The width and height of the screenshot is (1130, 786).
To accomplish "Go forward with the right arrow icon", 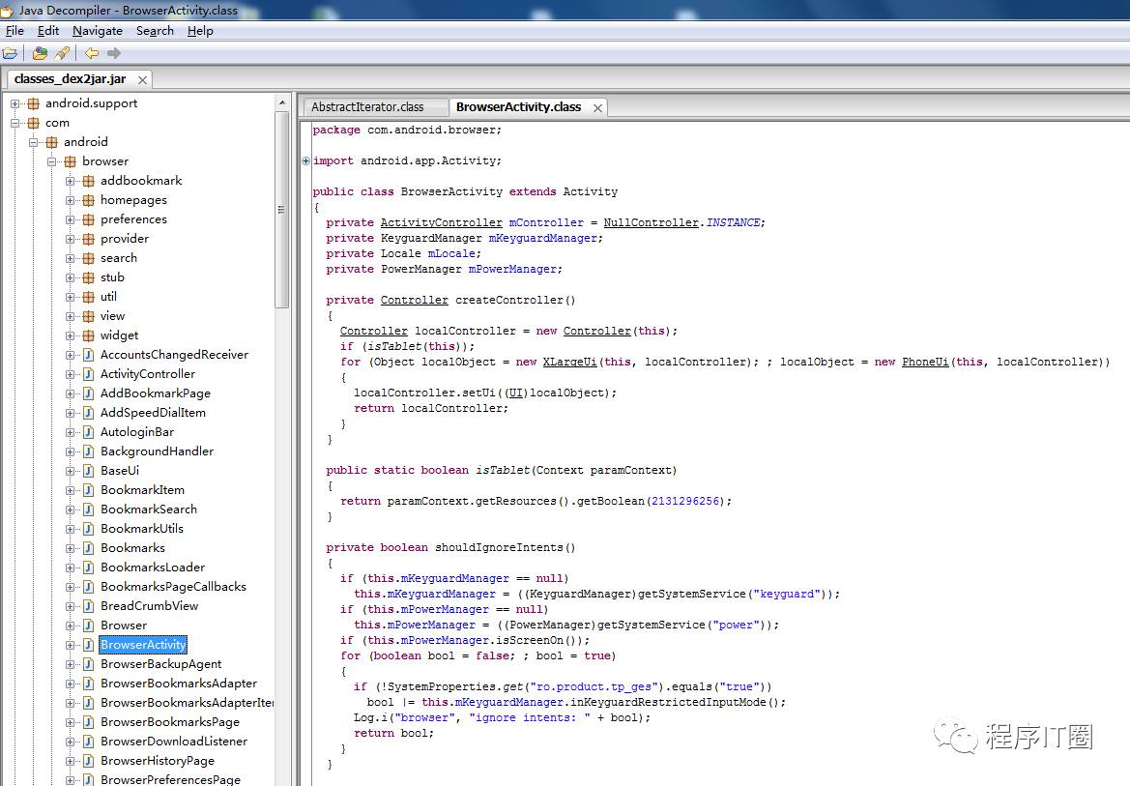I will [x=114, y=53].
